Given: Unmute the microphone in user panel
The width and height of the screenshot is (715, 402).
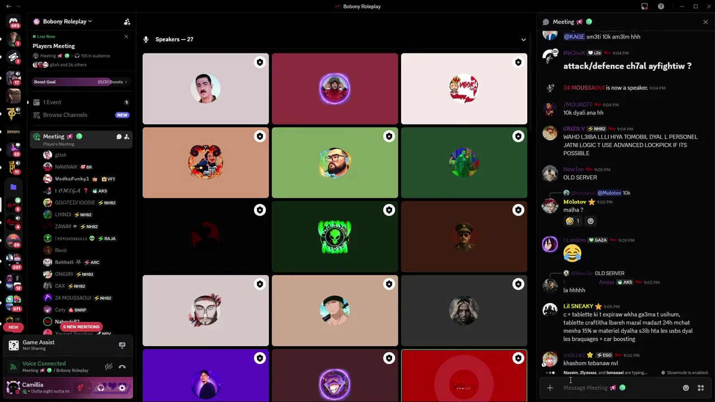Looking at the screenshot, I should click(80, 387).
